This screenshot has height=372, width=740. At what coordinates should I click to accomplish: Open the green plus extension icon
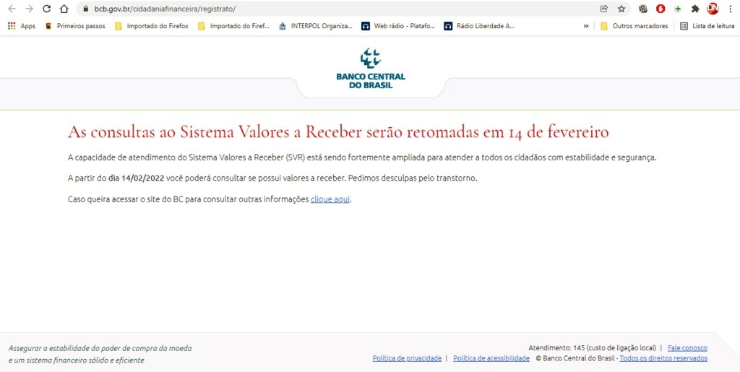pos(678,9)
